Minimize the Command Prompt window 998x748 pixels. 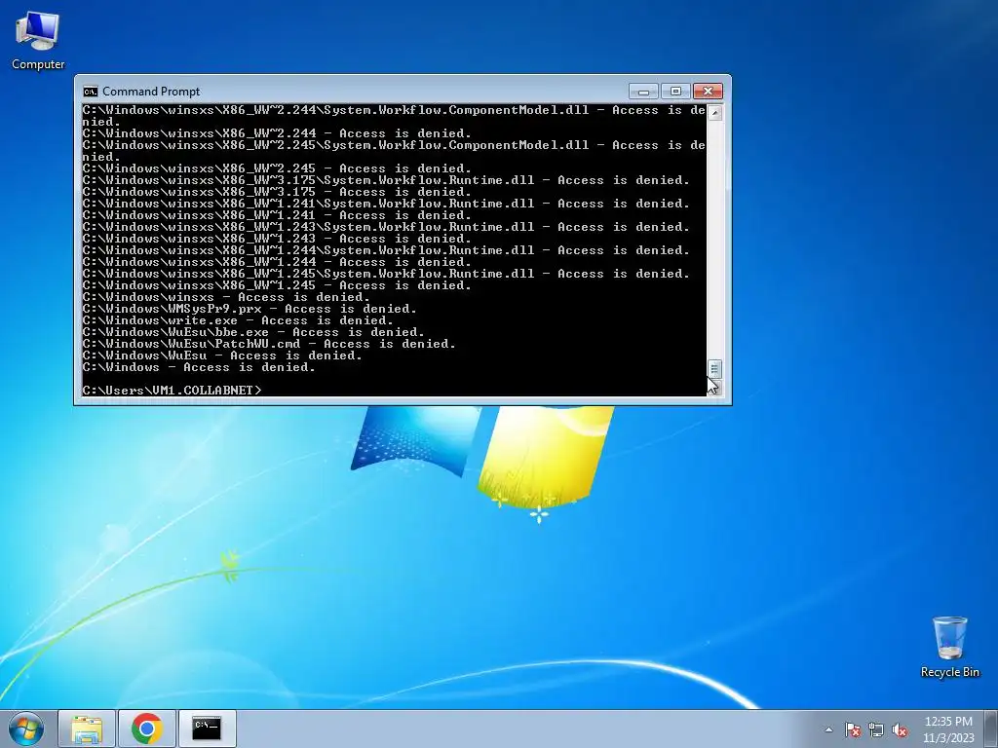point(643,92)
